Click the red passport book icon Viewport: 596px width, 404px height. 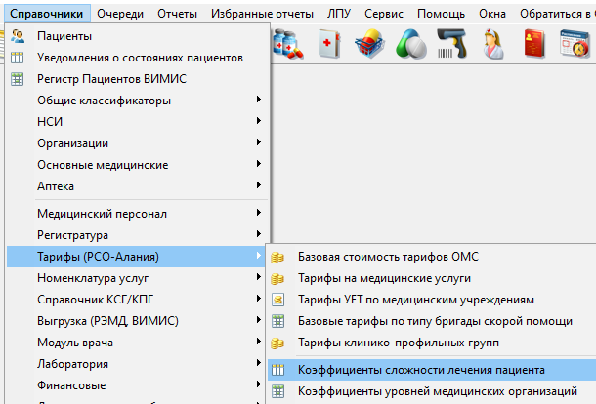tap(533, 42)
